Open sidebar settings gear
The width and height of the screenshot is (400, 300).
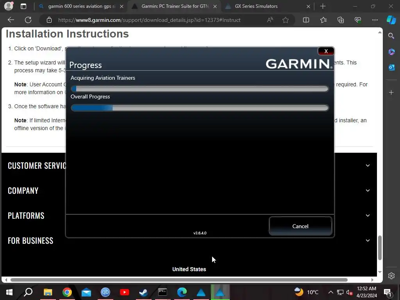391,276
